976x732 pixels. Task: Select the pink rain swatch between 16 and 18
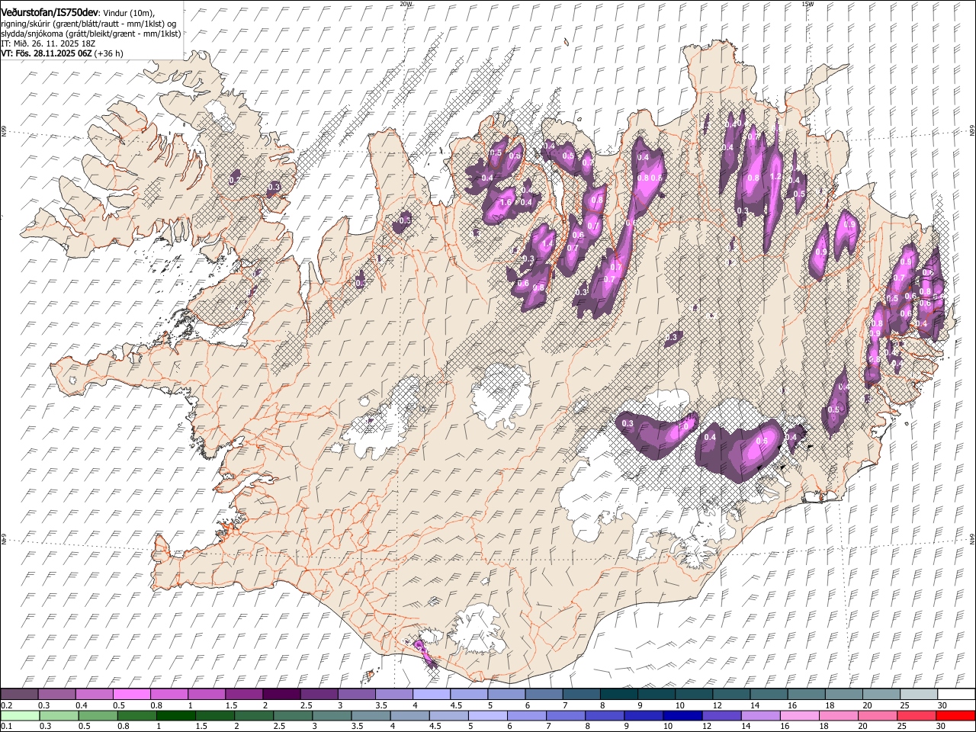799,715
